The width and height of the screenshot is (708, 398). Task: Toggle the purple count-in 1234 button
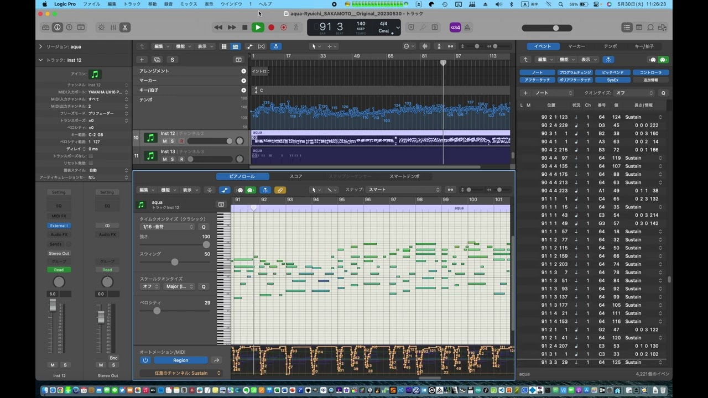pyautogui.click(x=455, y=28)
